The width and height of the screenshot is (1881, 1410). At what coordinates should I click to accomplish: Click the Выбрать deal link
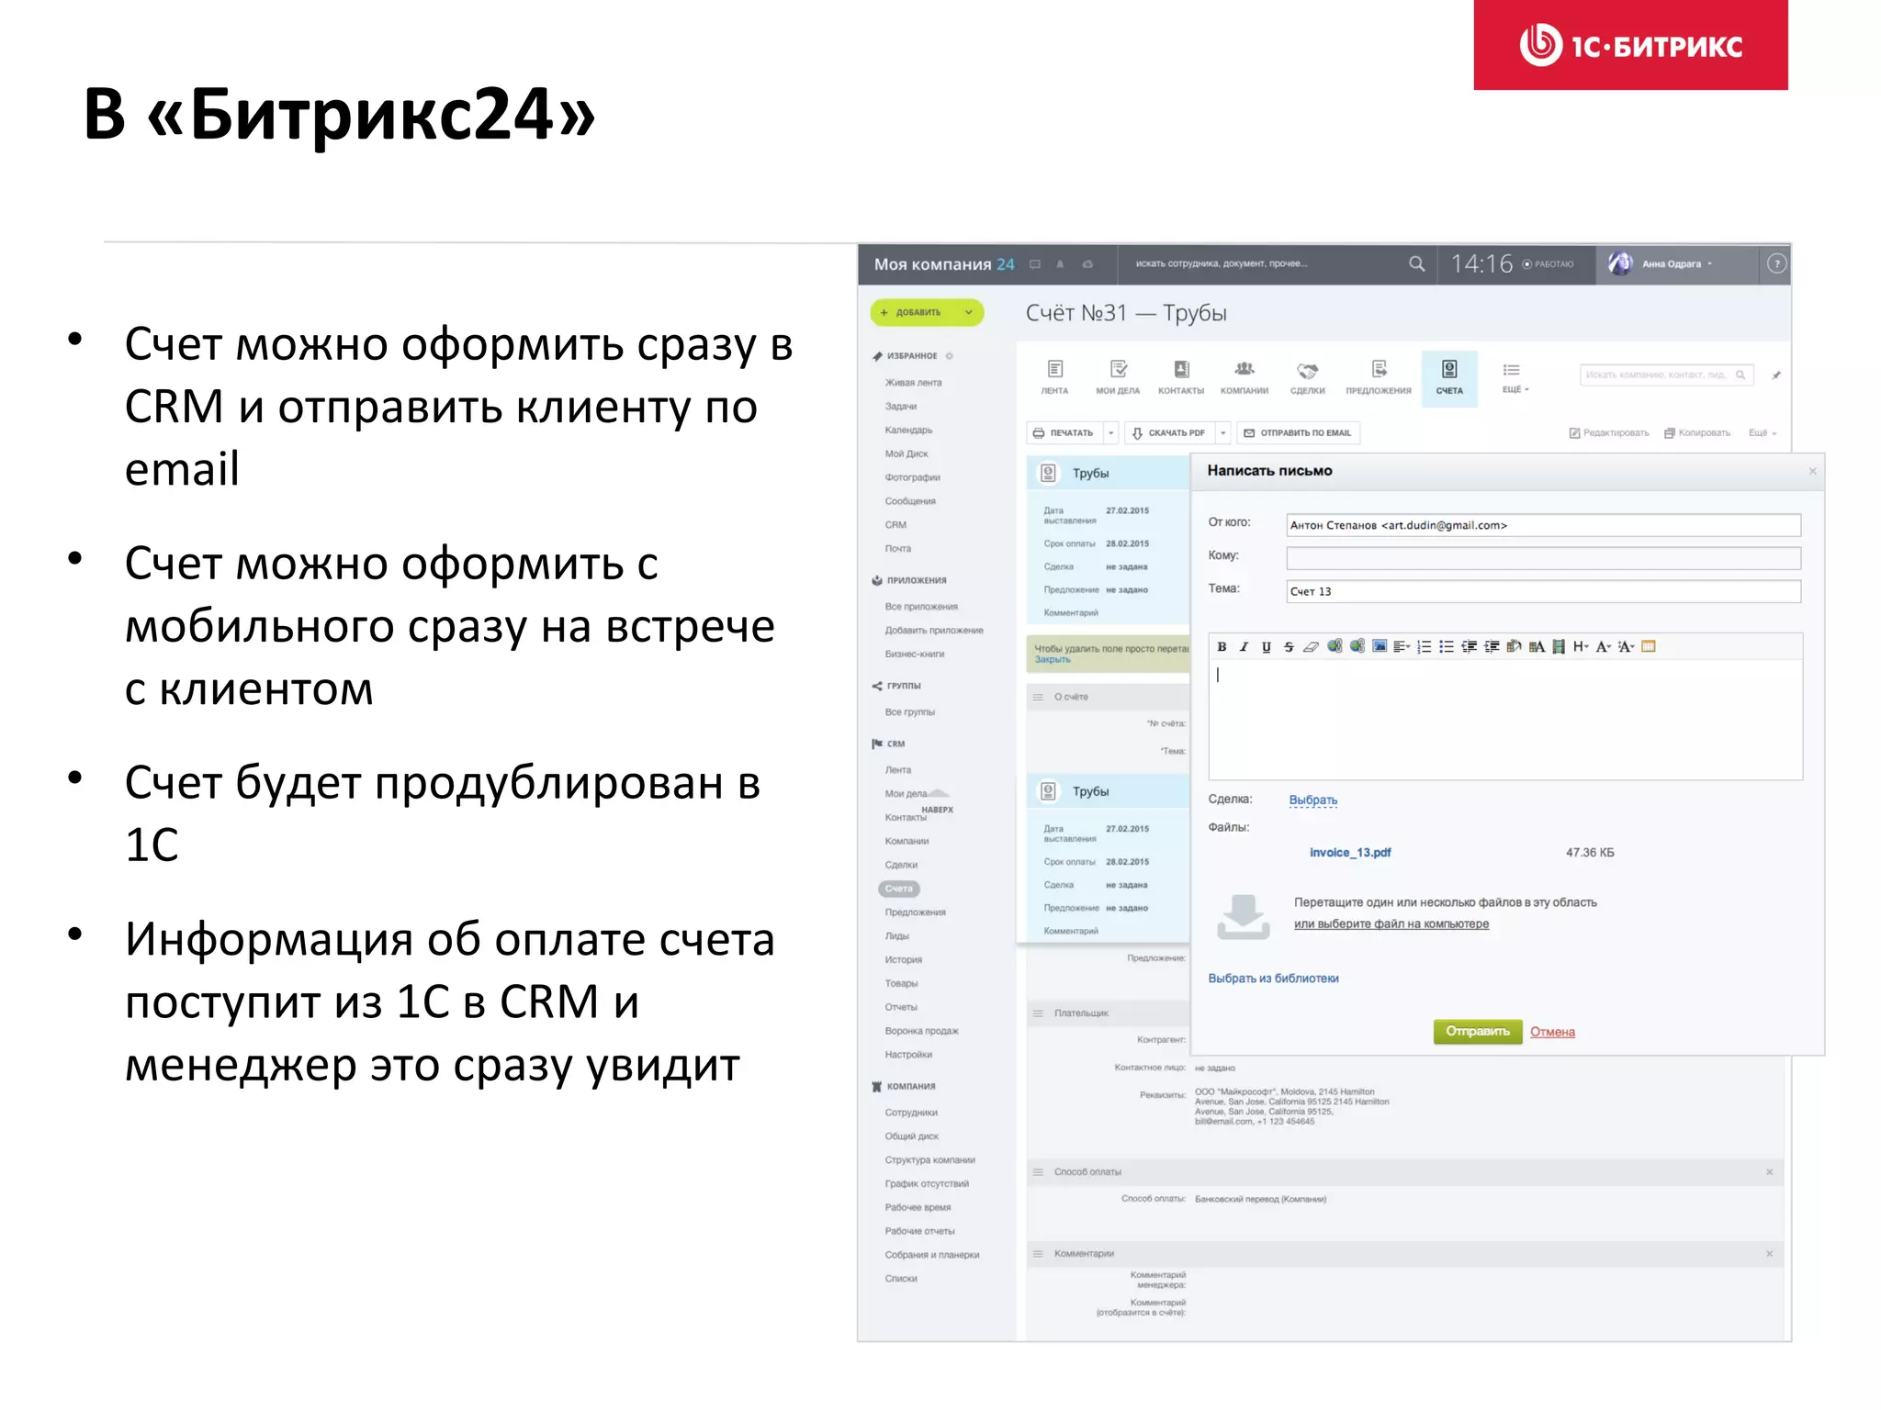pyautogui.click(x=1312, y=800)
